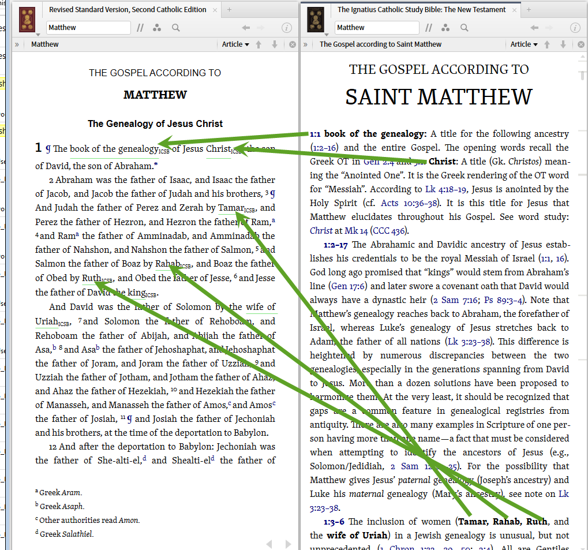Image resolution: width=588 pixels, height=550 pixels.
Task: Click The Genealogy of Jesus Christ heading
Action: click(155, 124)
